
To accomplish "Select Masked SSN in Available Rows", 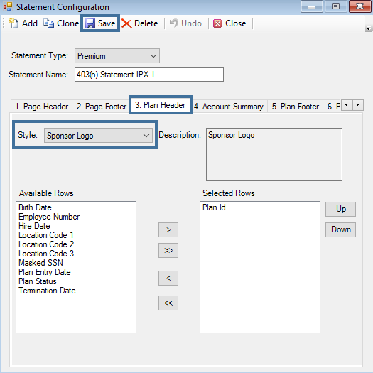I will [x=40, y=263].
